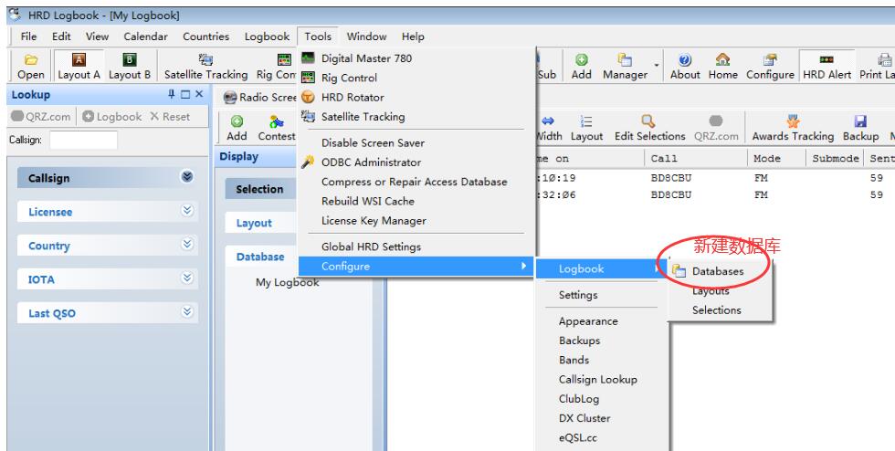Click QRZ.com in logbook toolbar
Screen dimensions: 895x451
(716, 128)
